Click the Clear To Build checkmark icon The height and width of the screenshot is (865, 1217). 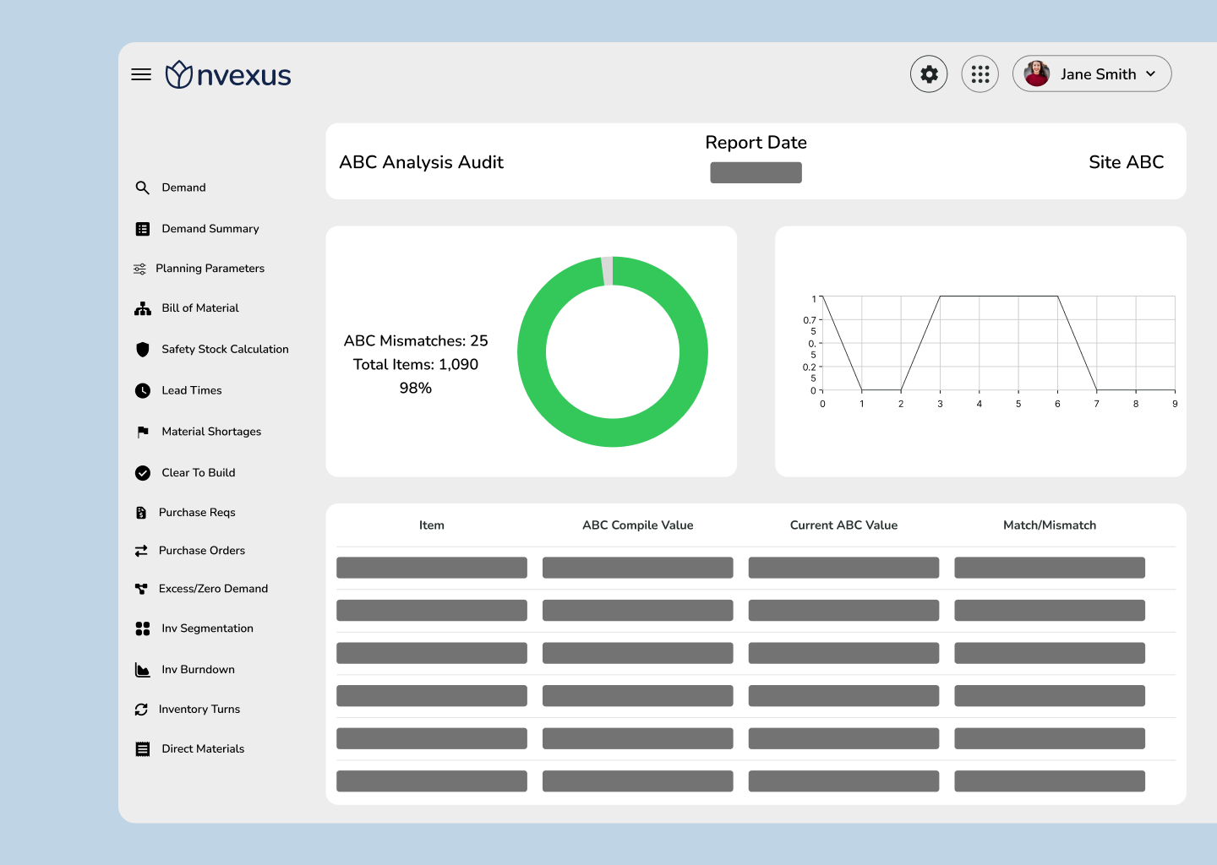point(143,473)
